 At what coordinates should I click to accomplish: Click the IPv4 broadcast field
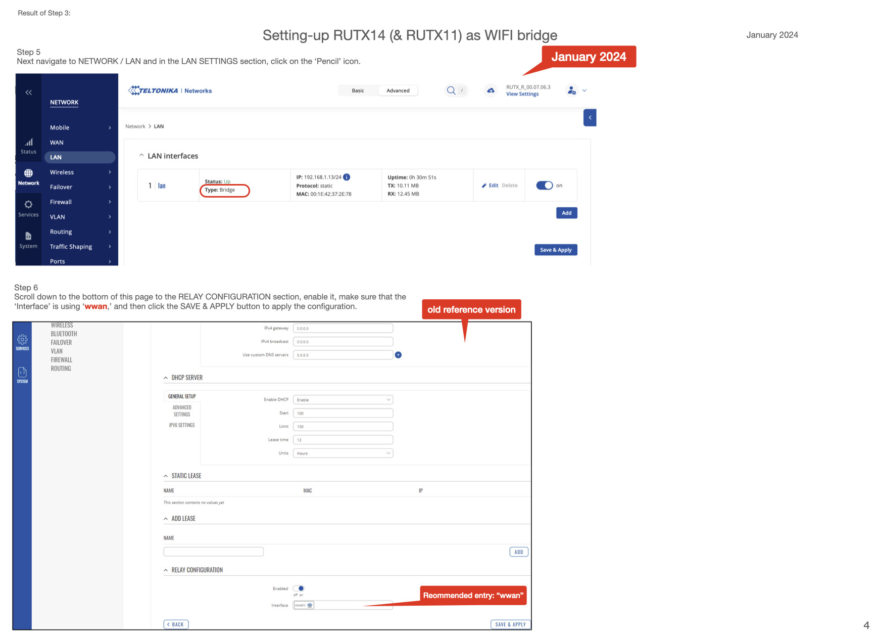(343, 342)
